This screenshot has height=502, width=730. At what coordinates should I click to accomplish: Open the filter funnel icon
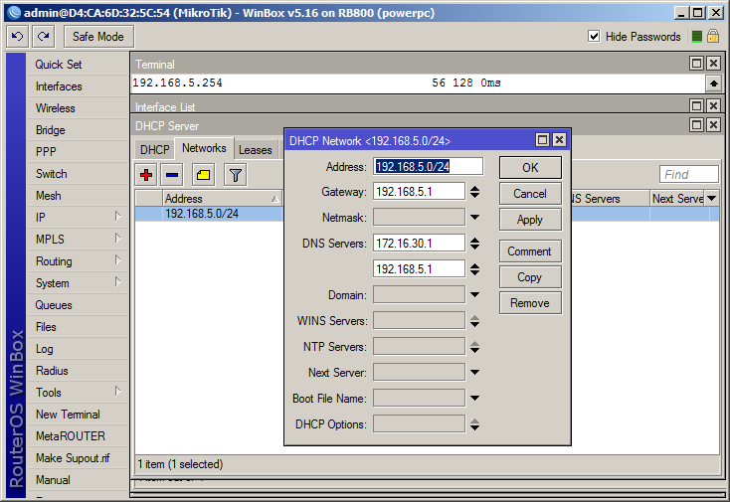click(x=235, y=175)
